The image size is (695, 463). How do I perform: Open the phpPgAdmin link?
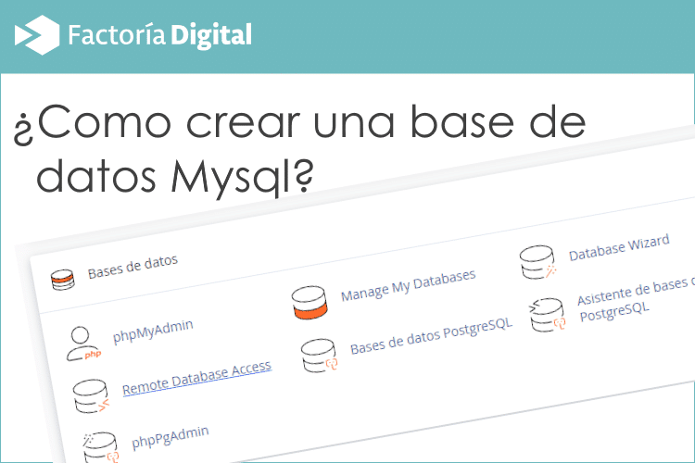click(x=171, y=437)
